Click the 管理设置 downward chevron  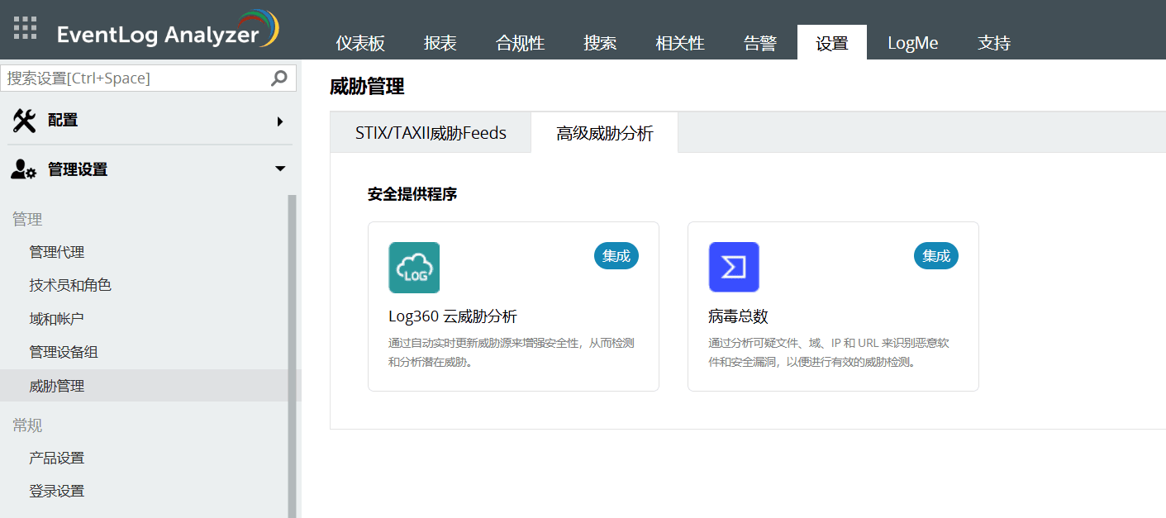tap(280, 168)
